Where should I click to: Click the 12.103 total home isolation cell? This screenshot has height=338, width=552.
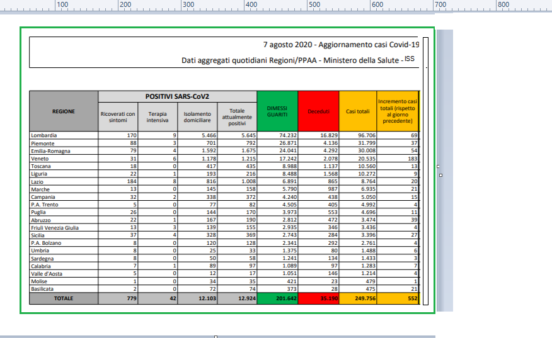(x=197, y=298)
